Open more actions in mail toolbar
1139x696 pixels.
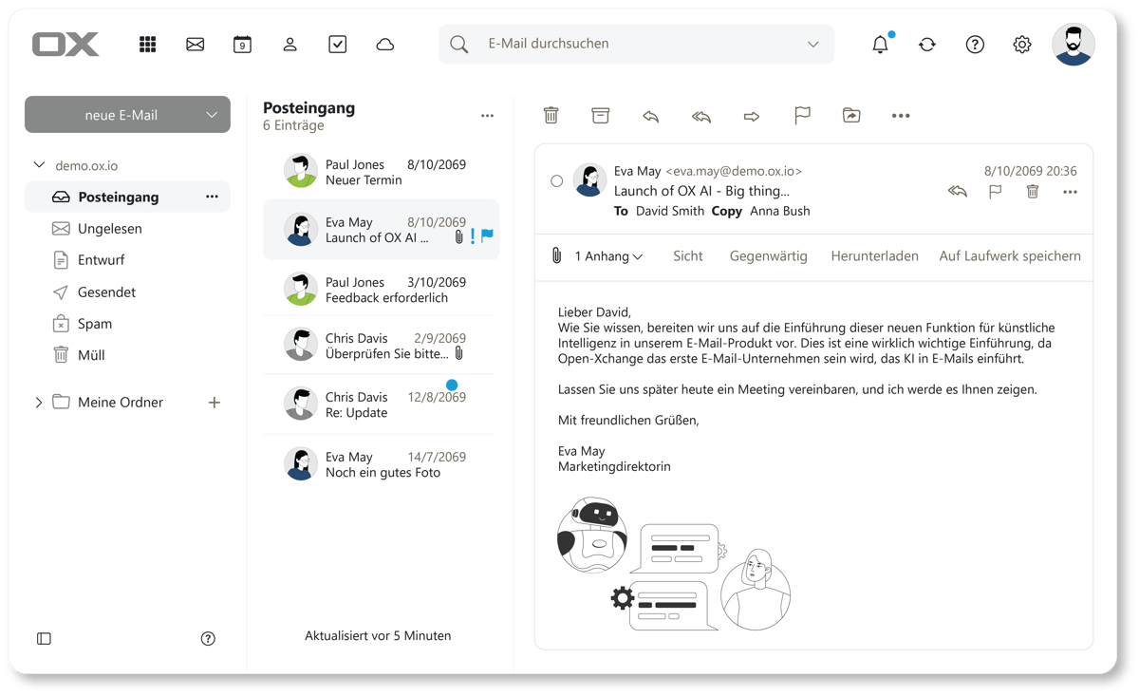pos(901,116)
